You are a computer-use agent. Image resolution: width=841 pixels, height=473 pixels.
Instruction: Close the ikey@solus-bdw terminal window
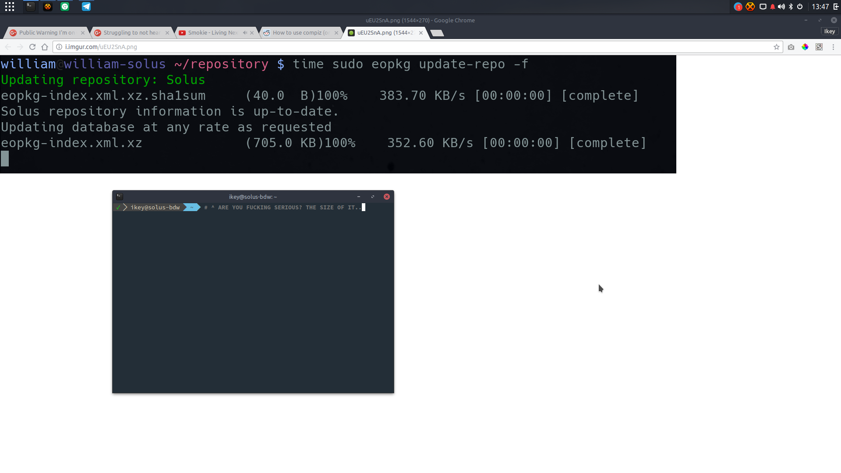click(x=387, y=197)
